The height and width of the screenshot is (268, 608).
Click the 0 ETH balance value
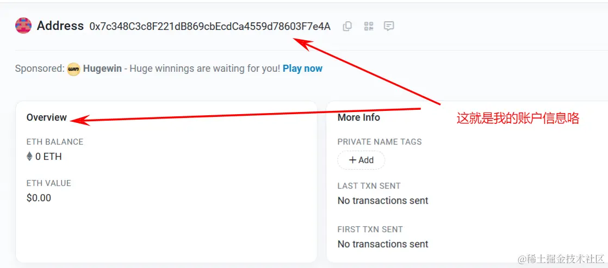click(x=48, y=157)
